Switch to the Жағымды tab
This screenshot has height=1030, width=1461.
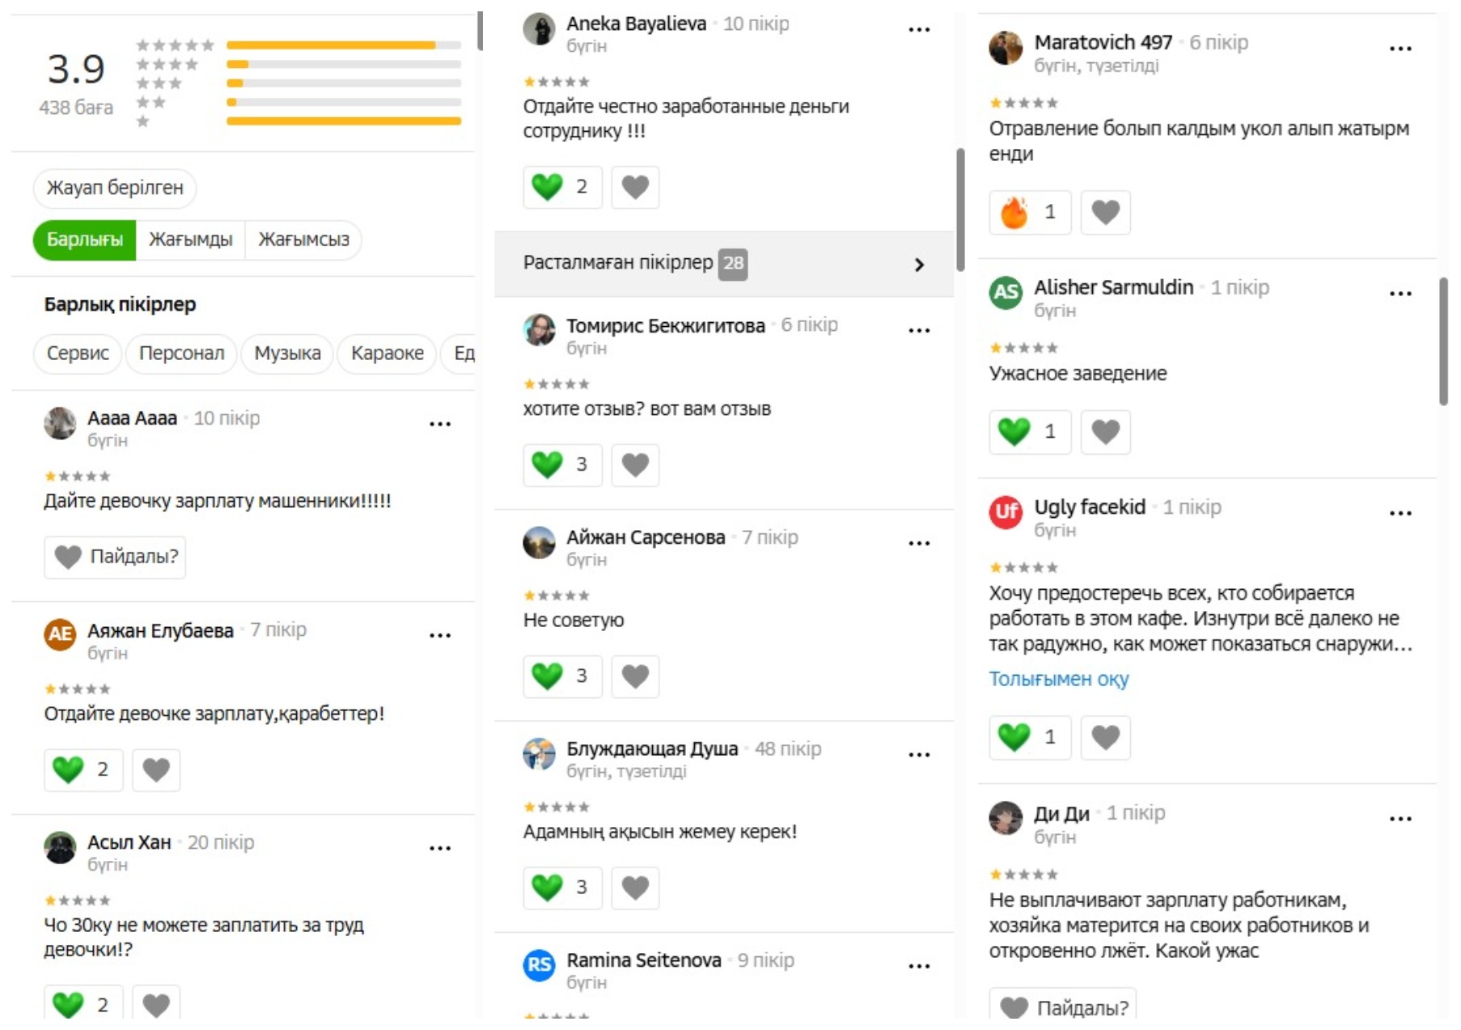[190, 239]
